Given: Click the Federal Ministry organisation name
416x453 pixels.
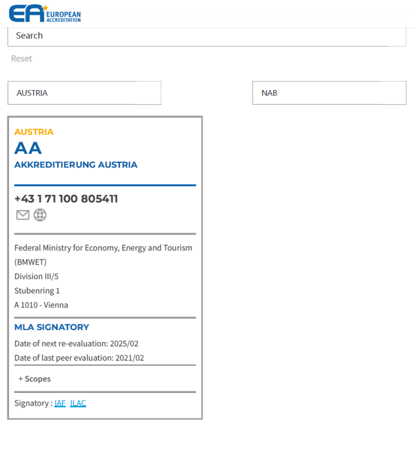Looking at the screenshot, I should click(x=103, y=248).
